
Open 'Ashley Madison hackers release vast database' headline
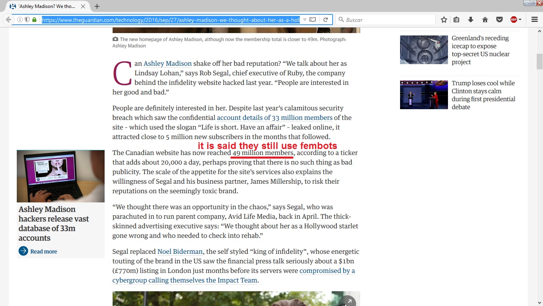tap(54, 224)
